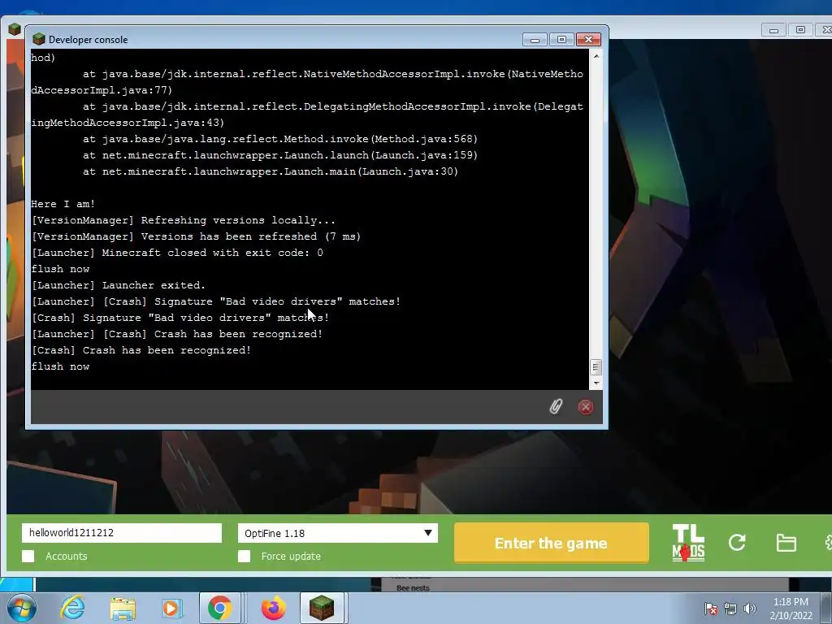Toggle the Accounts checkbox
832x624 pixels.
(28, 556)
